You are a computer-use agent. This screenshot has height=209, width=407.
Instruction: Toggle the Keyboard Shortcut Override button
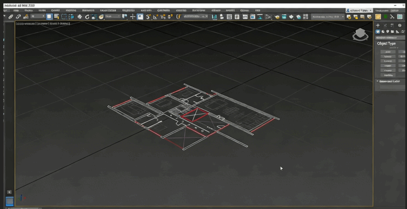pos(140,17)
